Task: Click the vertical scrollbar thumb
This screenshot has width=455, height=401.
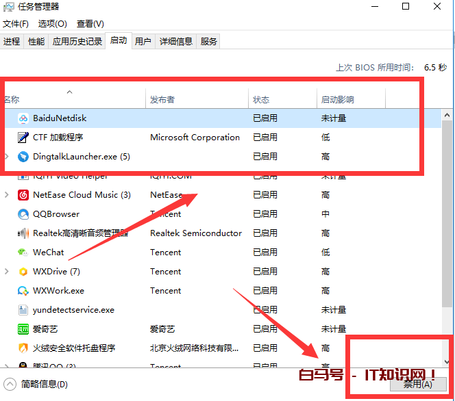Action: pos(447,214)
